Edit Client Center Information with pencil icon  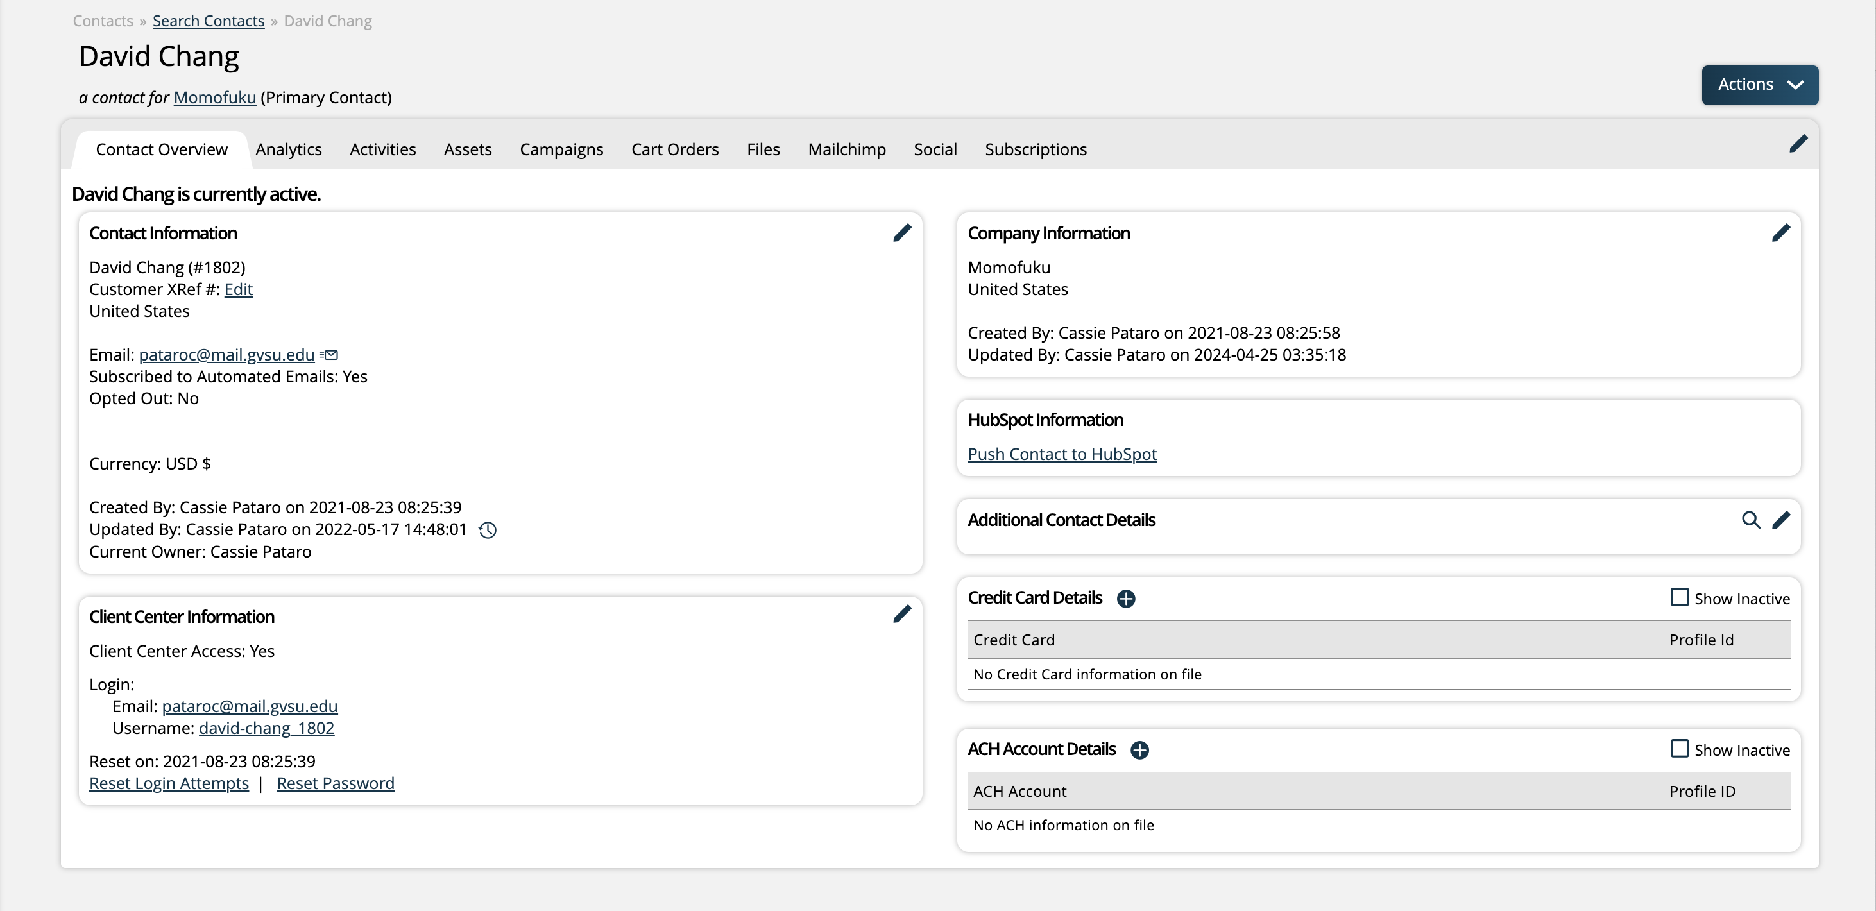click(901, 615)
